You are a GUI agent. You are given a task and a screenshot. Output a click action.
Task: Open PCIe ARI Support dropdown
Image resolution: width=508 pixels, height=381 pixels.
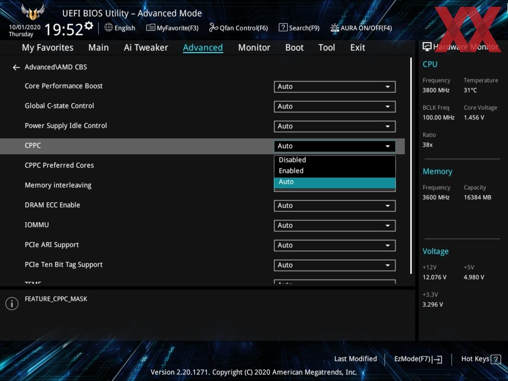(x=335, y=245)
